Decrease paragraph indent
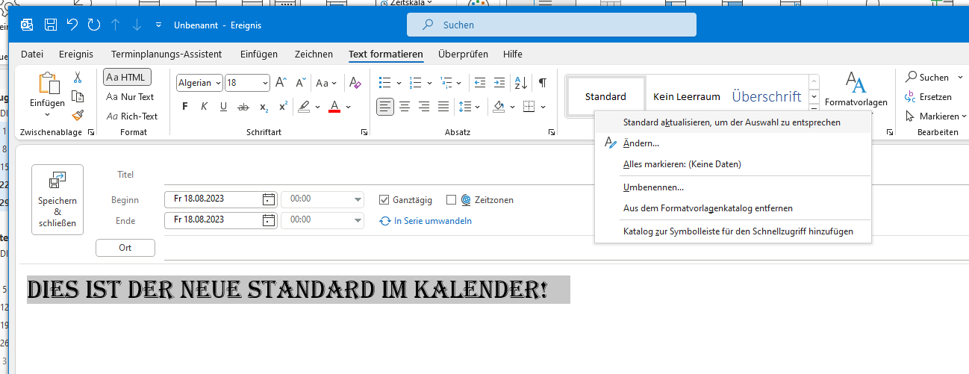The height and width of the screenshot is (374, 969). 480,83
